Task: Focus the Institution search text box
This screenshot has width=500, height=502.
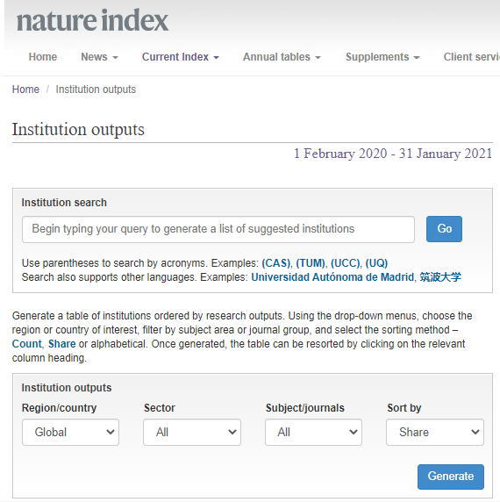Action: [x=218, y=229]
